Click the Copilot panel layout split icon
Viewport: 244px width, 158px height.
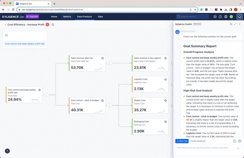231,24
